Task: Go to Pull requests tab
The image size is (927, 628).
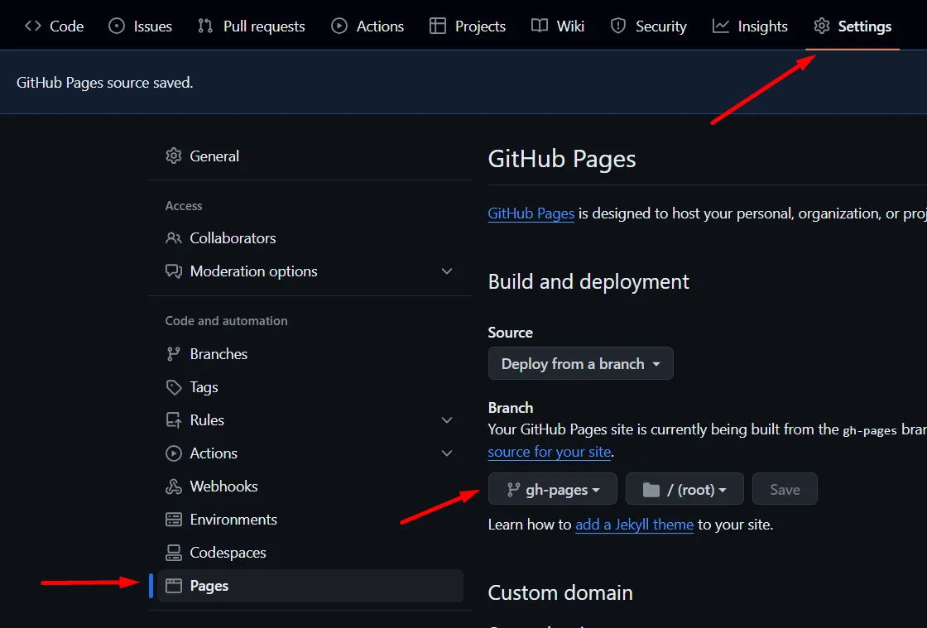Action: pos(252,26)
